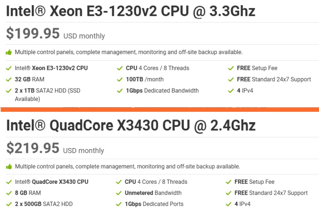This screenshot has width=319, height=211.
Task: Click the checkmark next to 100TB /month
Action: click(119, 79)
